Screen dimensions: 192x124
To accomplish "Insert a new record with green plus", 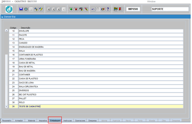I will pos(71,9).
